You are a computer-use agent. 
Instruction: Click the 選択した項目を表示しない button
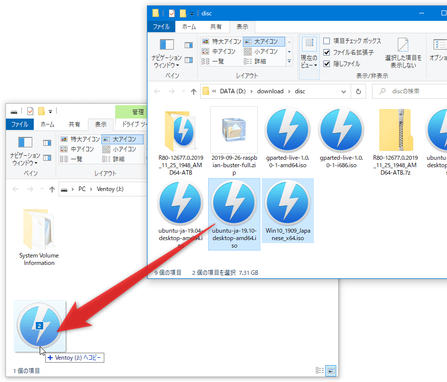coord(403,53)
